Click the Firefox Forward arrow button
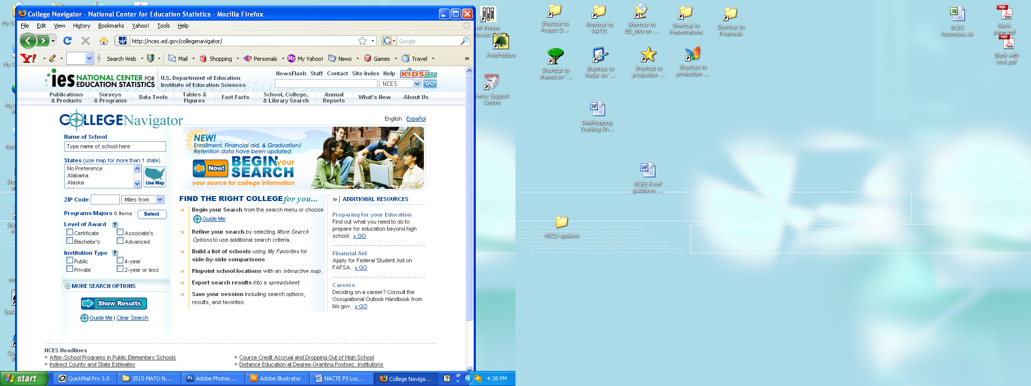 coord(43,41)
